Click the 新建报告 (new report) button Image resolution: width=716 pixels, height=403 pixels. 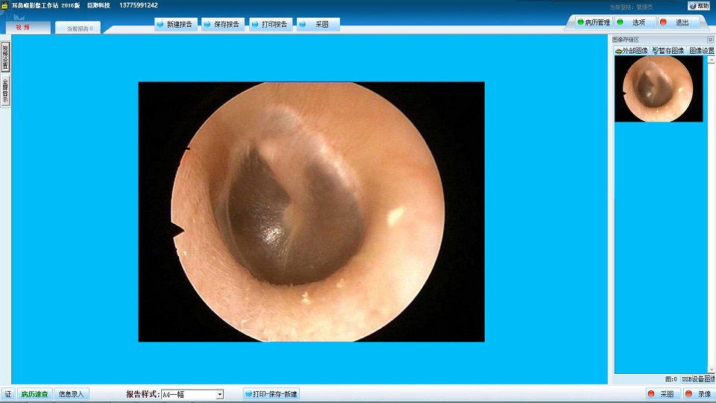(x=176, y=24)
